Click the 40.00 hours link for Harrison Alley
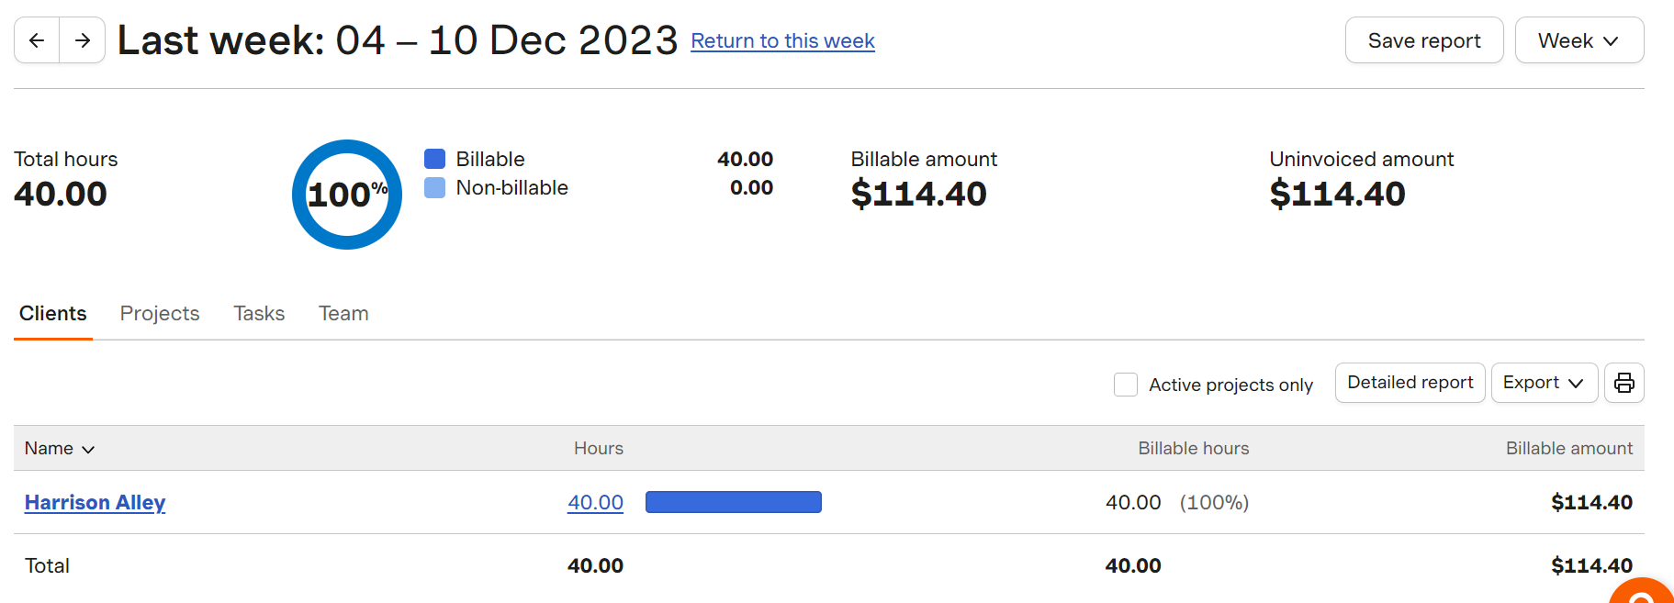This screenshot has height=603, width=1674. point(595,502)
